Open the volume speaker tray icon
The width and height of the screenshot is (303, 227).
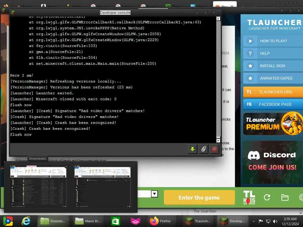[275, 221]
